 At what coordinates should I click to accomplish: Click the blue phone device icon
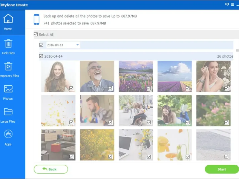pos(36,19)
